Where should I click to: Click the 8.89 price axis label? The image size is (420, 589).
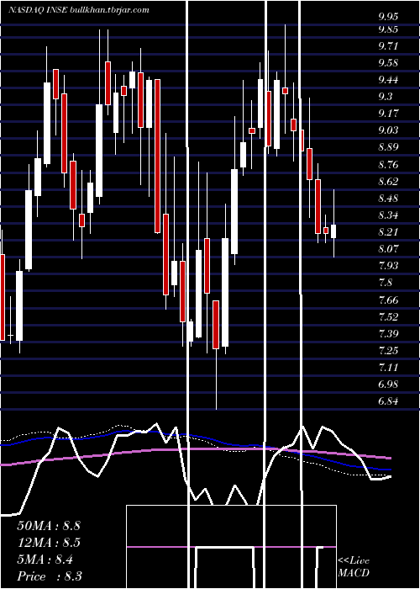pos(388,147)
